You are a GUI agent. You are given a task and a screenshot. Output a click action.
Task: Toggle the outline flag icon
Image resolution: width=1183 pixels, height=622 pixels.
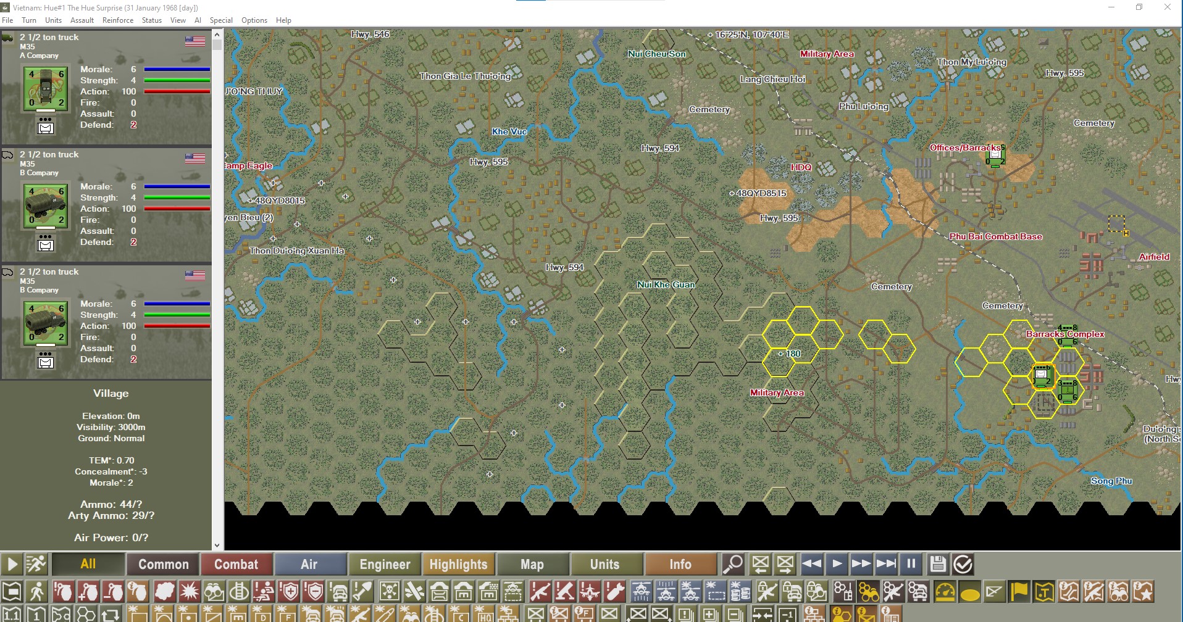(x=994, y=592)
